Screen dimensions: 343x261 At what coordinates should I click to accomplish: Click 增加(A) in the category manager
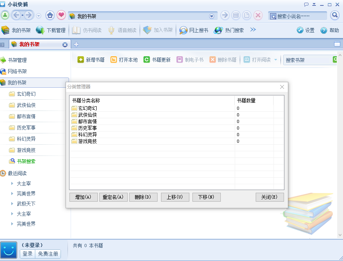pos(83,197)
